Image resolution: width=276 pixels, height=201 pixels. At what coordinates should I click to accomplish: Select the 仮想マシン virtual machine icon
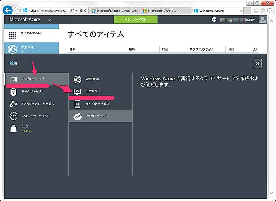[77, 92]
